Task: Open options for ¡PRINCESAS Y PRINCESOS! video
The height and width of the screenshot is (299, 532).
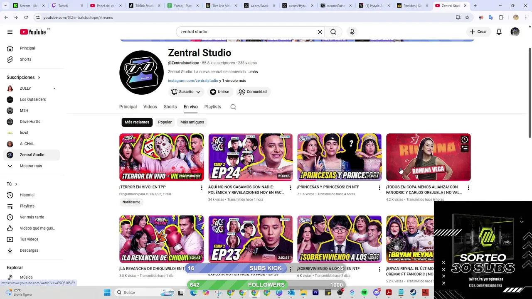Action: 379,188
